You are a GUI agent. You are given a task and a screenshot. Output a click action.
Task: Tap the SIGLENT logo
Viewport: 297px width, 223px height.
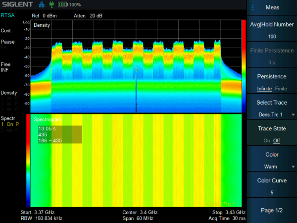click(17, 4)
